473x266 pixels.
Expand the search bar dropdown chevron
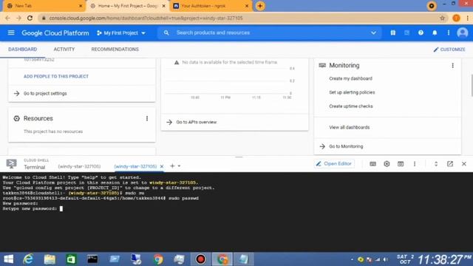pyautogui.click(x=373, y=33)
